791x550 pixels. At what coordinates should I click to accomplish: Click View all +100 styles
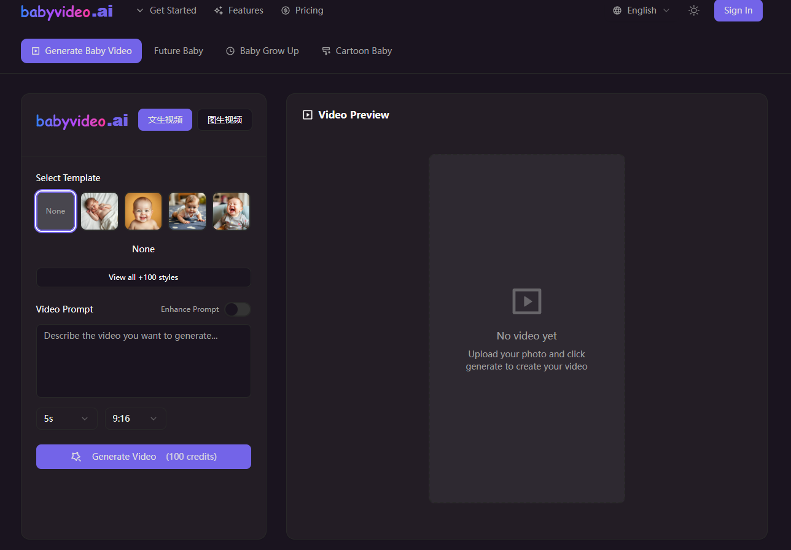[x=143, y=277]
